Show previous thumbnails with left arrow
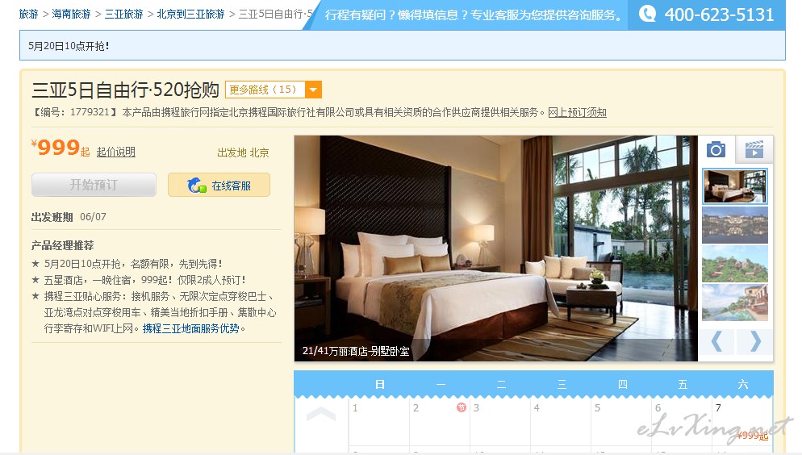 point(716,341)
